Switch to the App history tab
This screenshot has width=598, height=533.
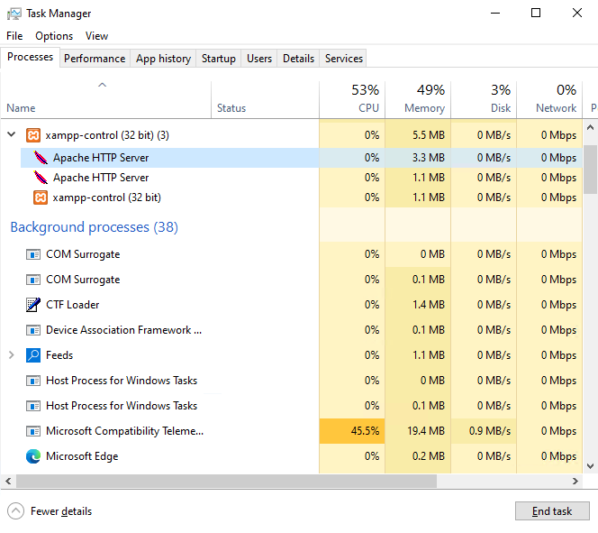click(163, 59)
